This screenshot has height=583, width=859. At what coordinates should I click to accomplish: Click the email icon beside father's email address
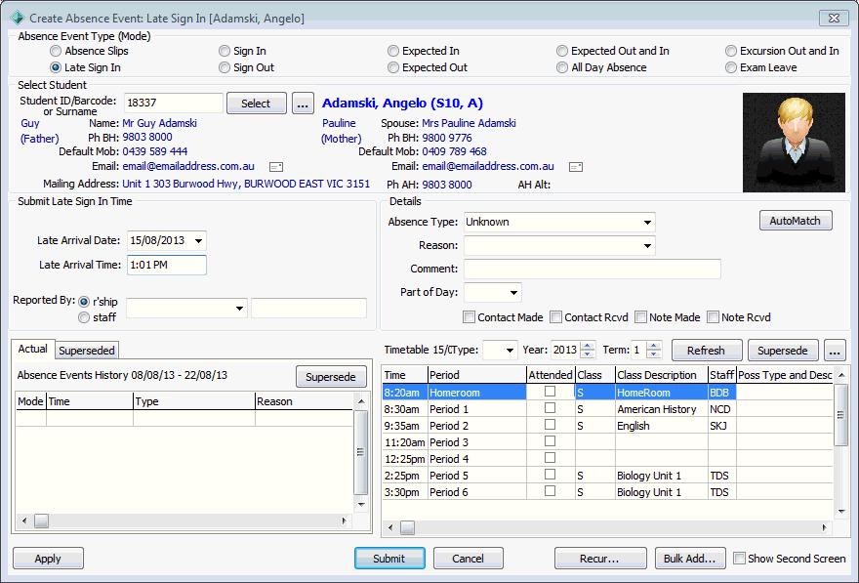pyautogui.click(x=276, y=167)
